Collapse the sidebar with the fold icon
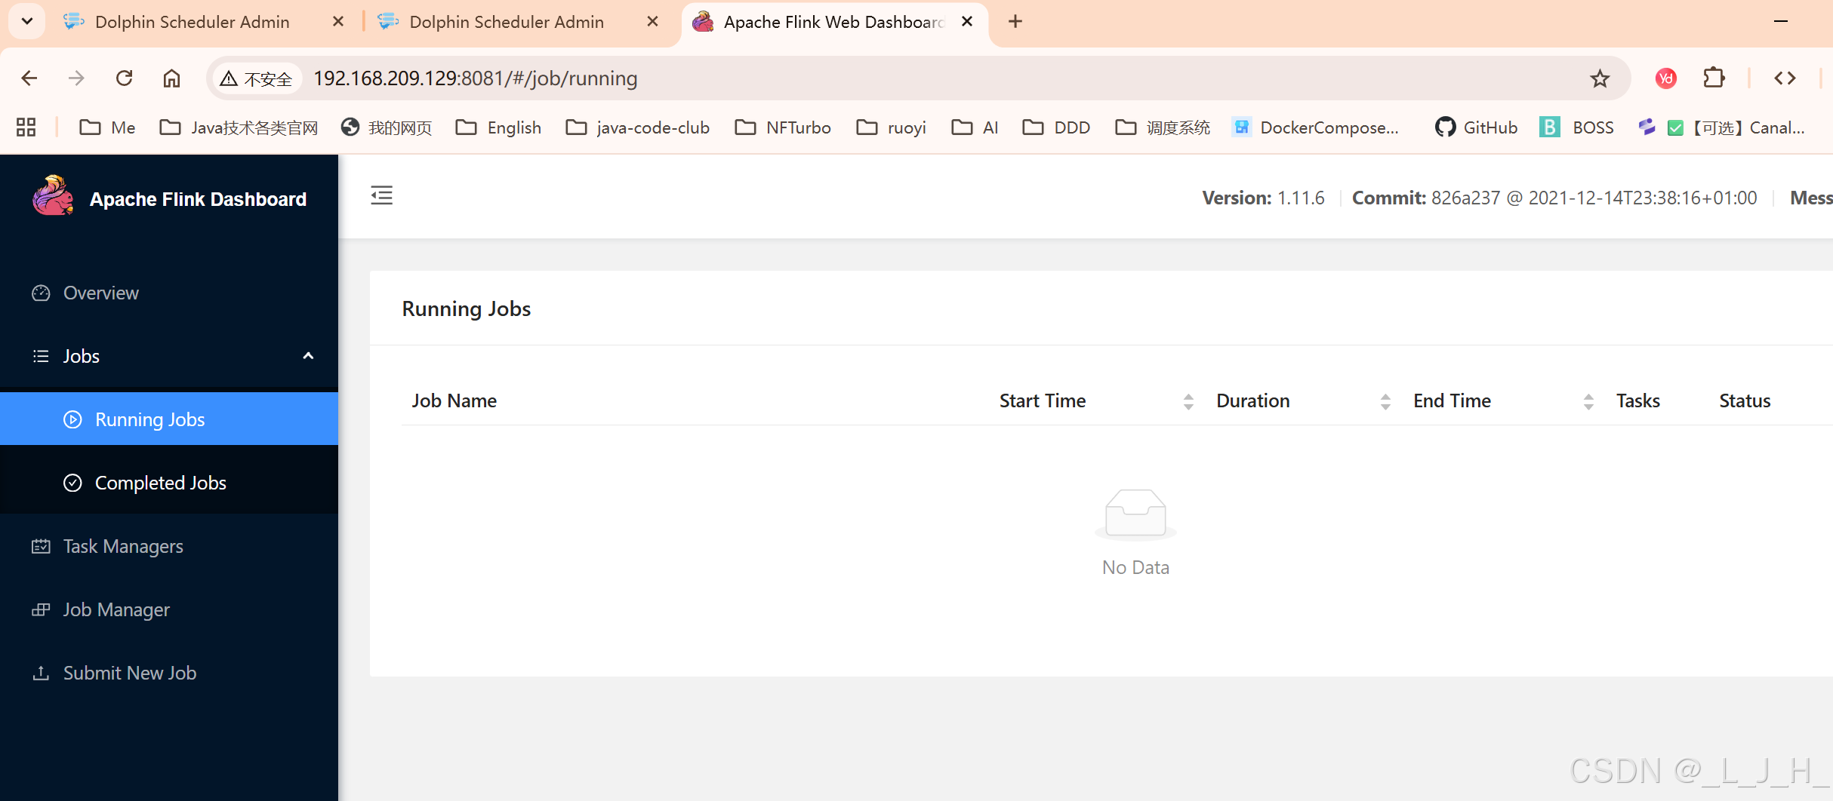Screen dimensions: 1833x801 point(382,196)
